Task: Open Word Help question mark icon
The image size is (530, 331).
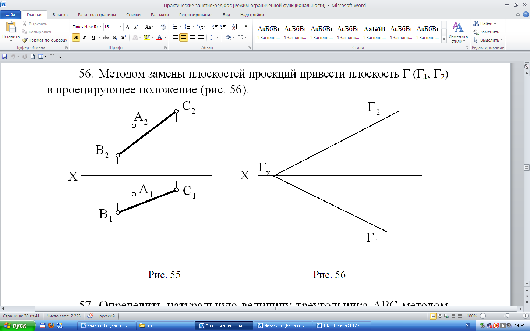Action: pos(526,14)
